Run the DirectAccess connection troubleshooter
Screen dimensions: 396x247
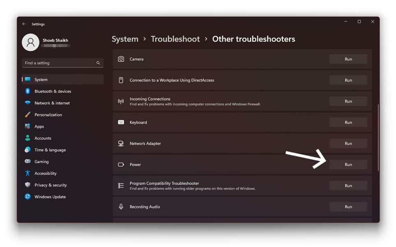click(348, 80)
